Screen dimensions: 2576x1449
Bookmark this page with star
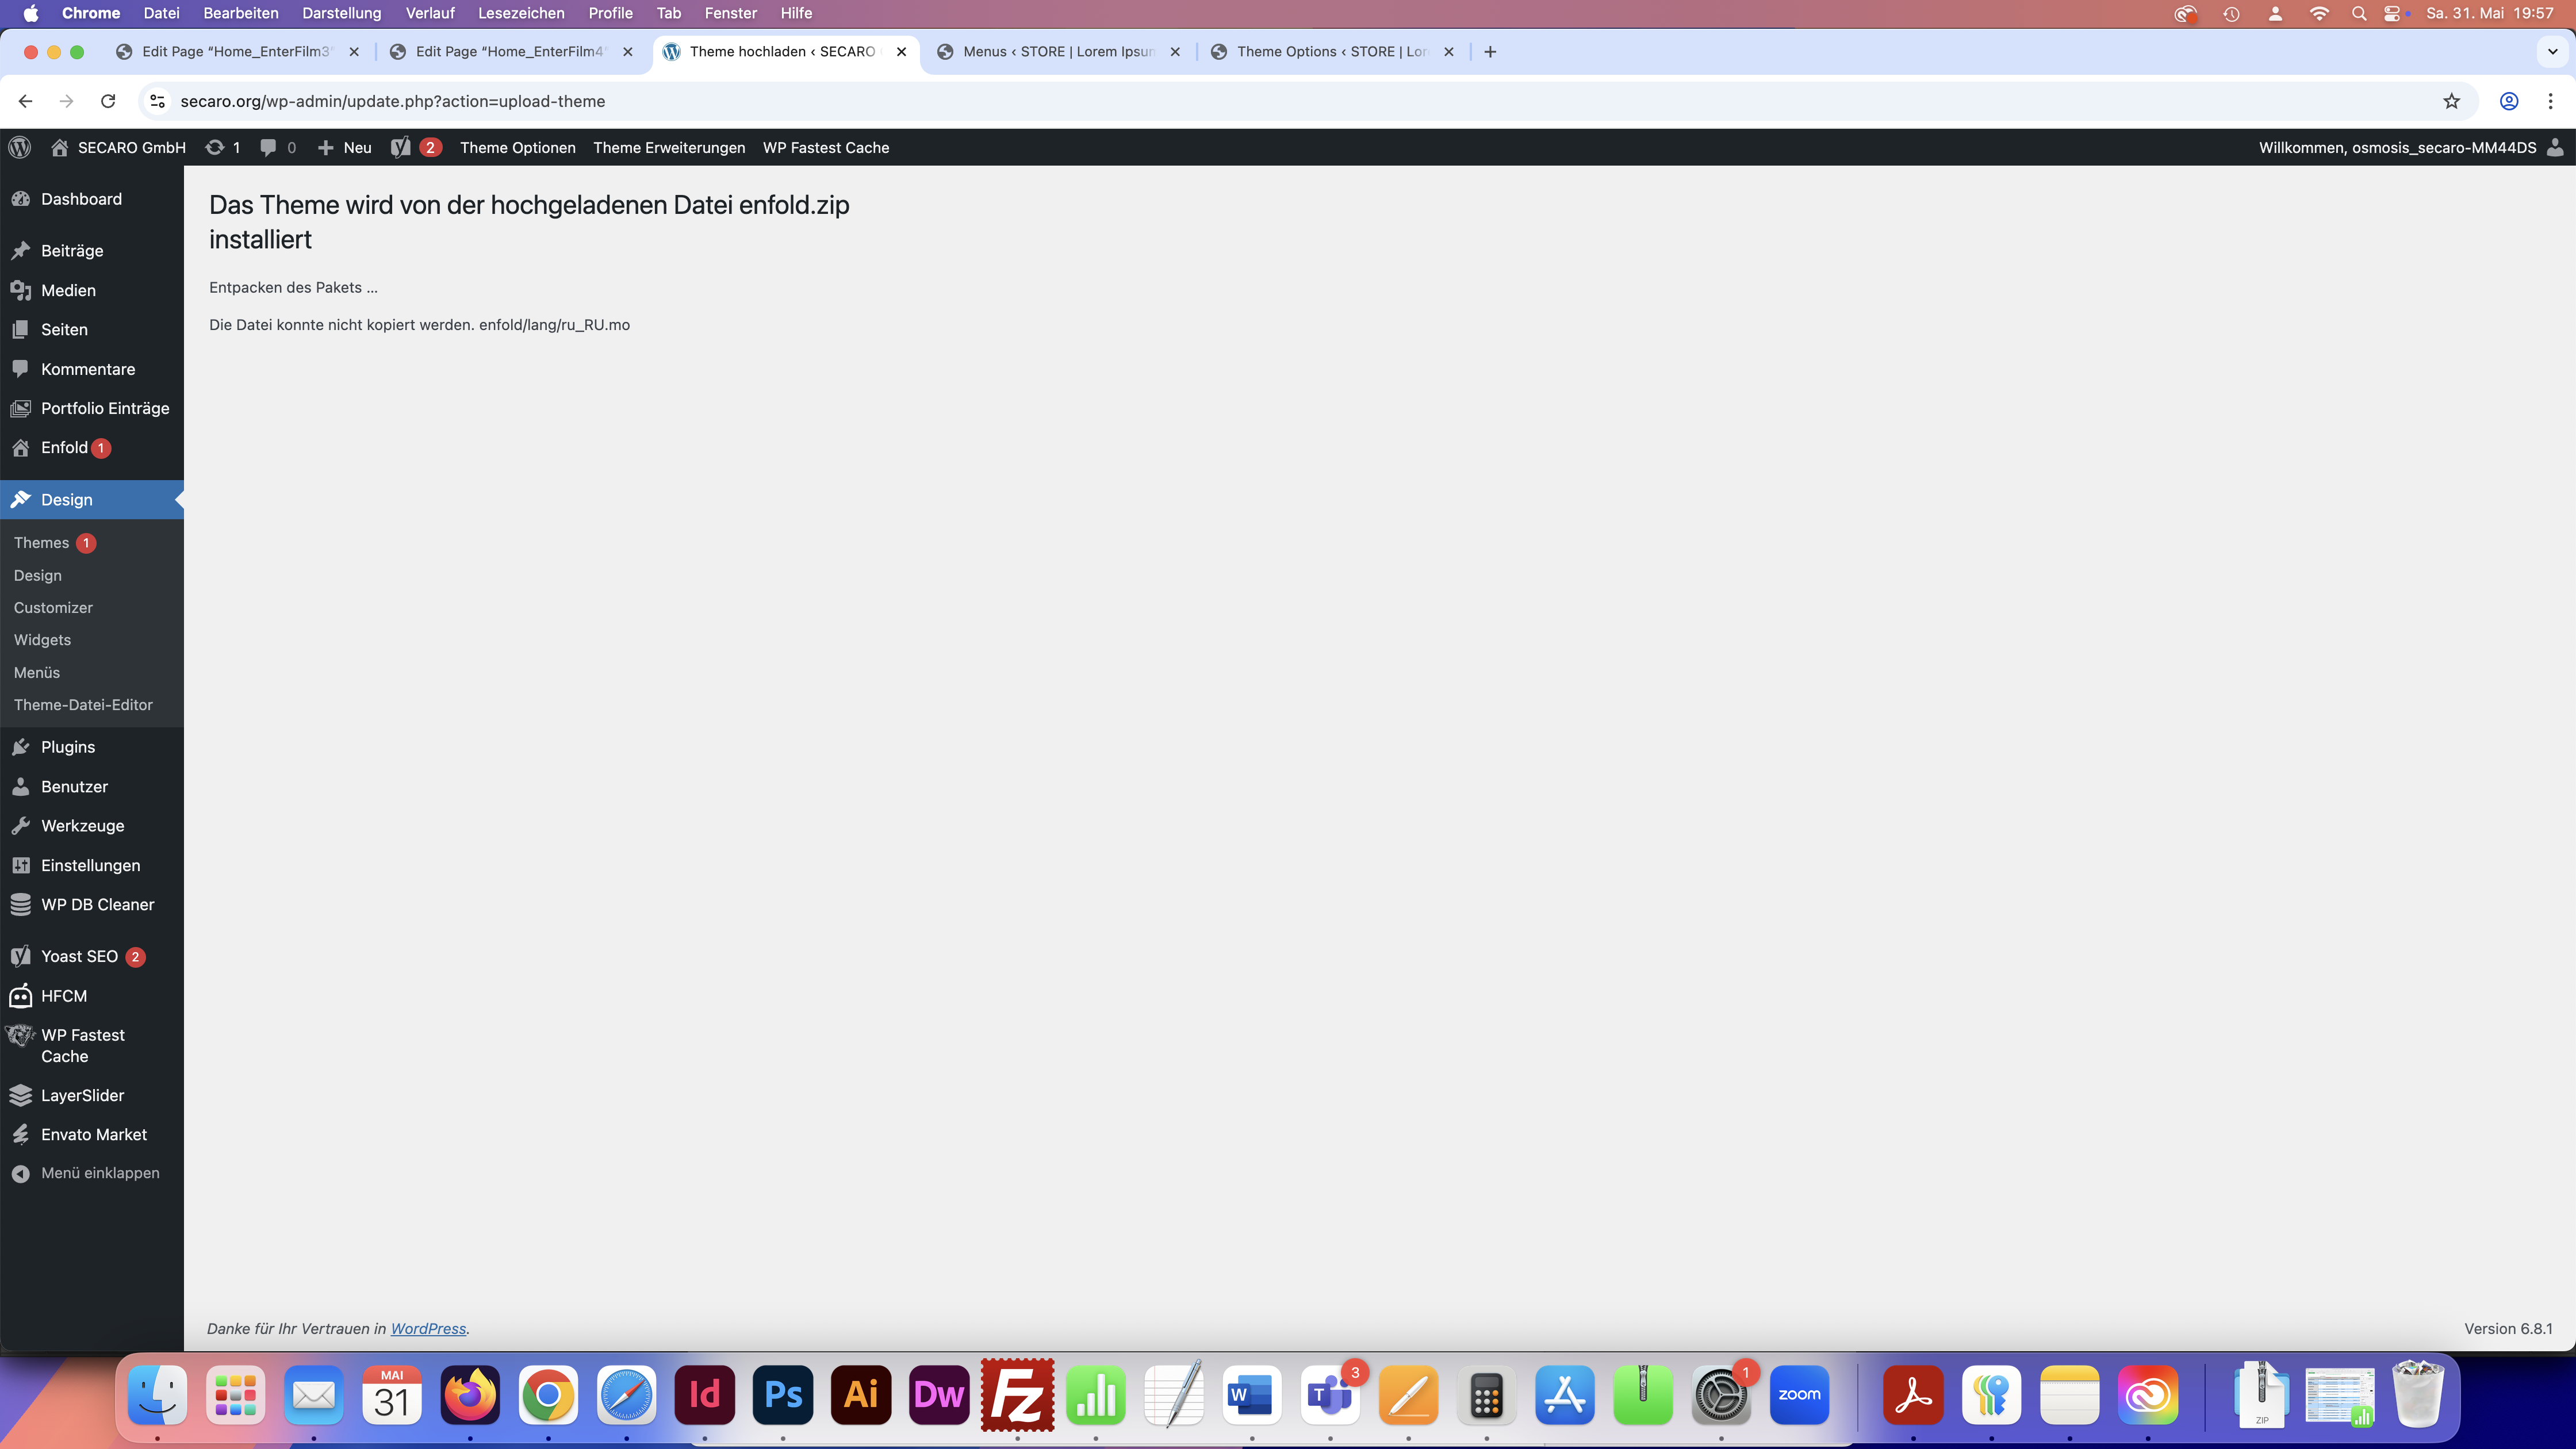click(x=2451, y=101)
